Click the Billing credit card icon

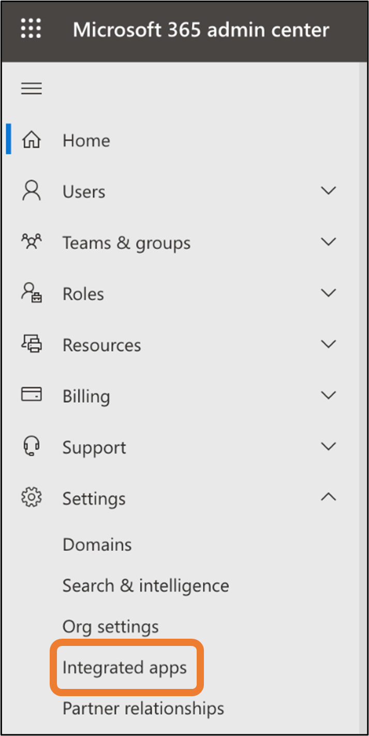[31, 395]
